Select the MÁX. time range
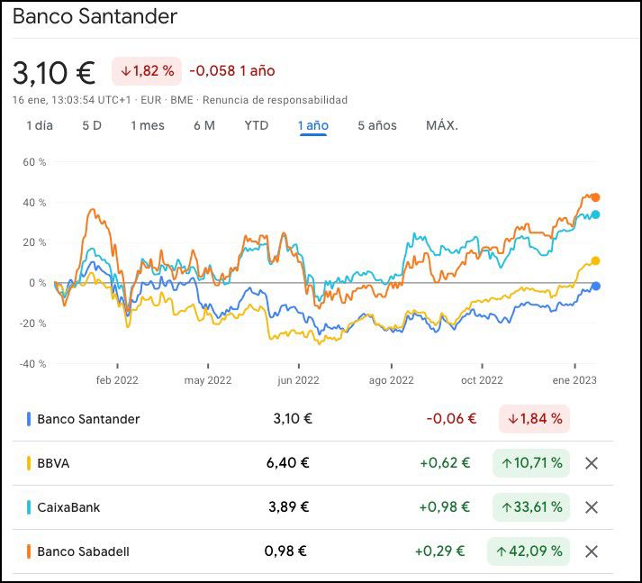 (442, 125)
